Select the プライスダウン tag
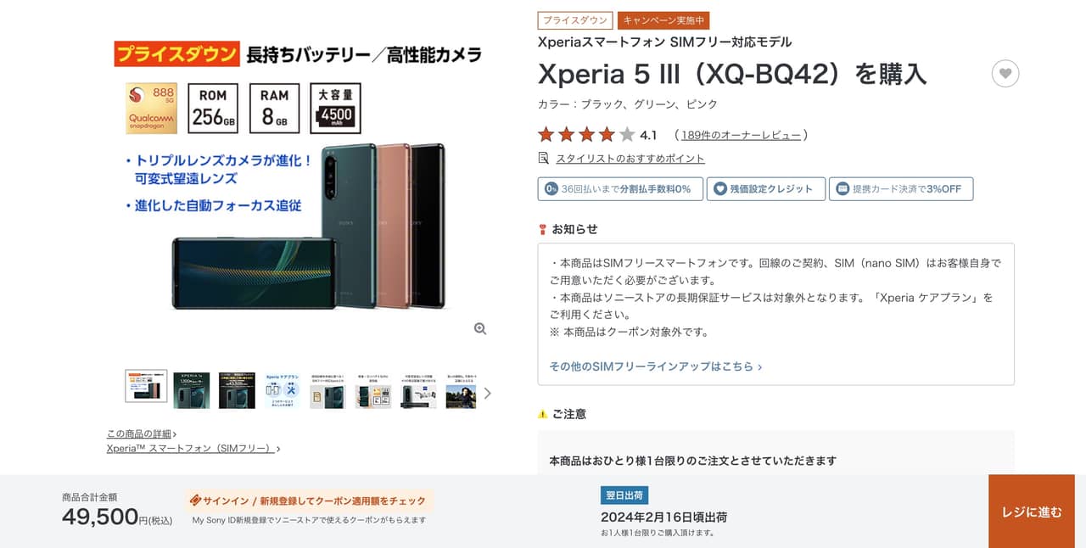1086x548 pixels. click(x=575, y=20)
